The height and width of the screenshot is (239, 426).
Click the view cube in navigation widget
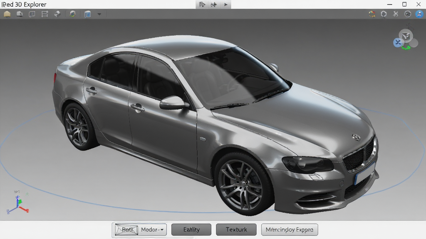(406, 36)
